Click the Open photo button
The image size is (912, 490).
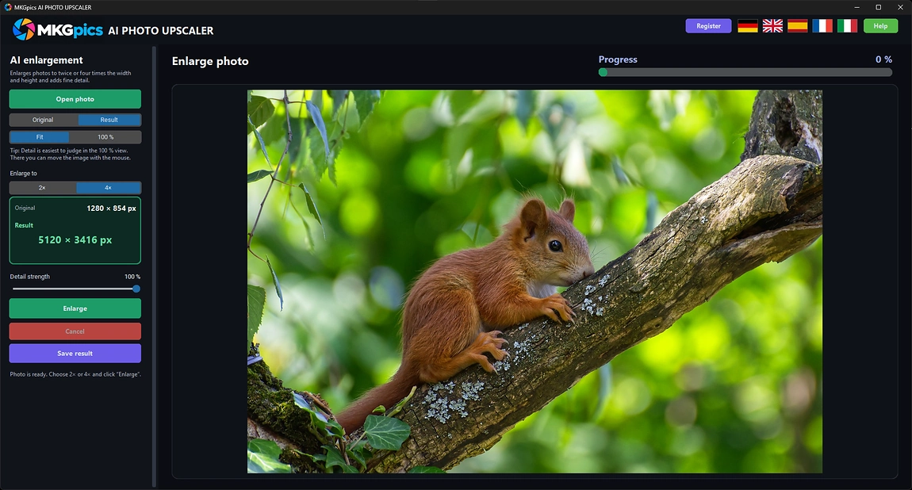pyautogui.click(x=75, y=99)
